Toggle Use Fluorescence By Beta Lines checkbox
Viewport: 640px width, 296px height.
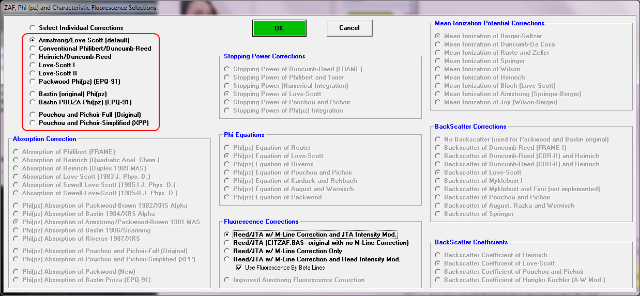coord(239,268)
